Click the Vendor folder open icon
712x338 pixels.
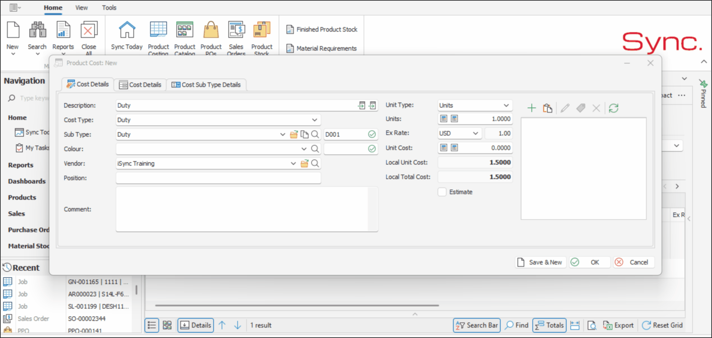[x=304, y=163]
